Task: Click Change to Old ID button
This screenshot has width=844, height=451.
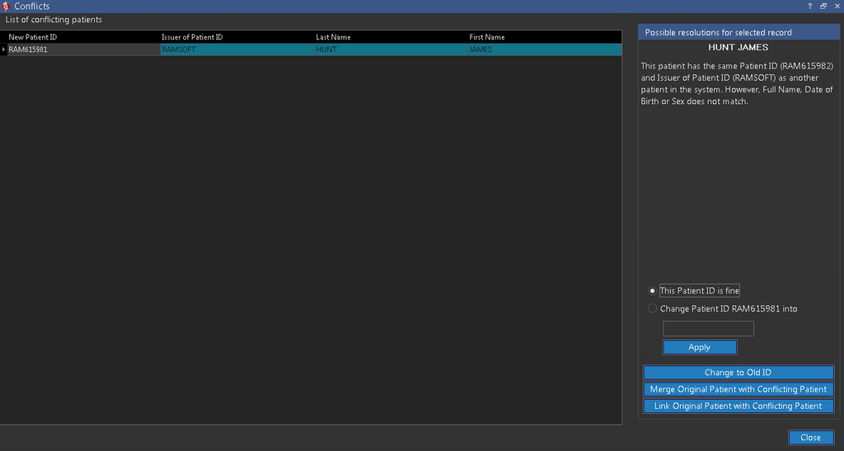Action: tap(738, 373)
